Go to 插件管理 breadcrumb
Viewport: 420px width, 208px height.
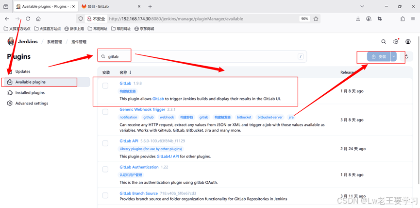point(79,42)
